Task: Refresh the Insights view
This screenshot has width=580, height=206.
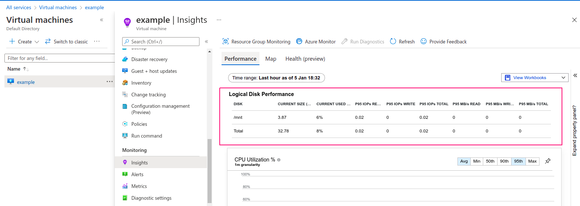Action: 402,42
